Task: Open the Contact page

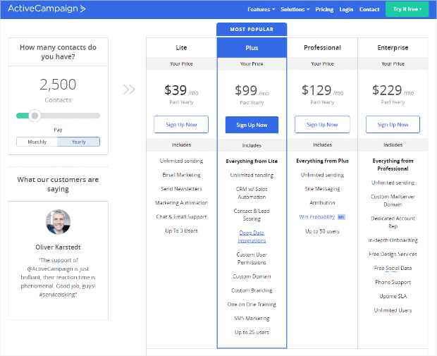Action: pyautogui.click(x=369, y=9)
